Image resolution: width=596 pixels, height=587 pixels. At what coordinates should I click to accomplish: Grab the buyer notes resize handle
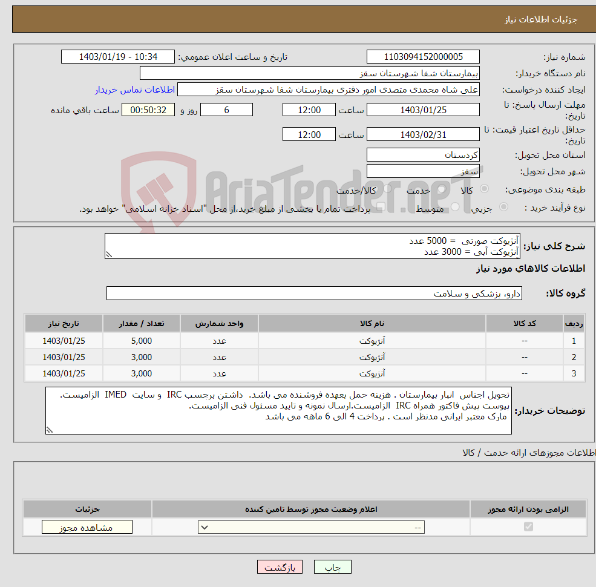[50, 430]
